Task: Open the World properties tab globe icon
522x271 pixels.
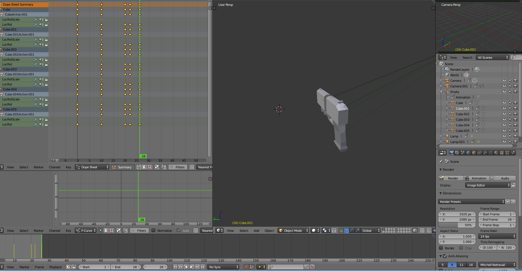Action: 468,153
